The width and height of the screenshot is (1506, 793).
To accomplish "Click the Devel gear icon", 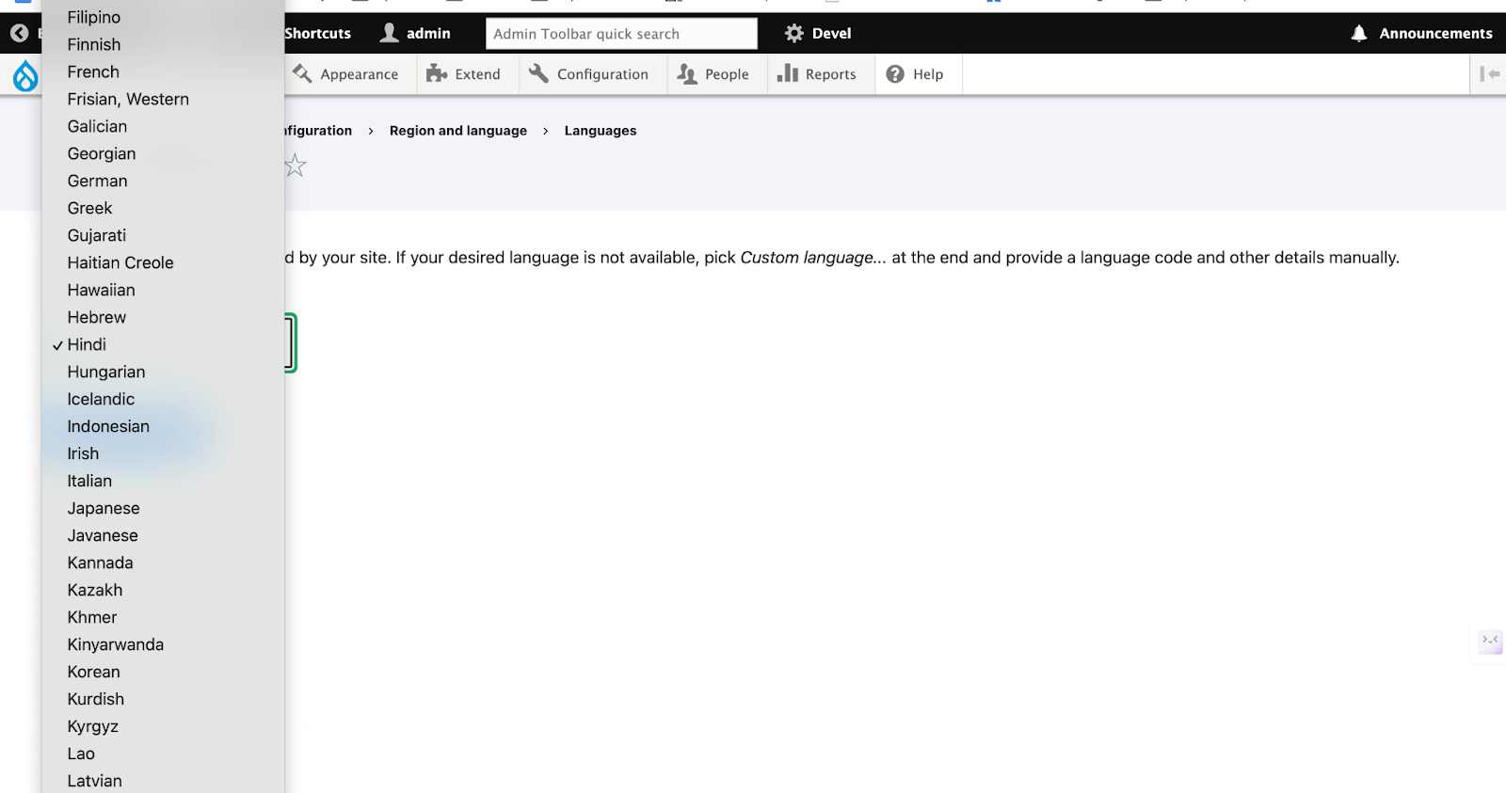I will pos(794,33).
